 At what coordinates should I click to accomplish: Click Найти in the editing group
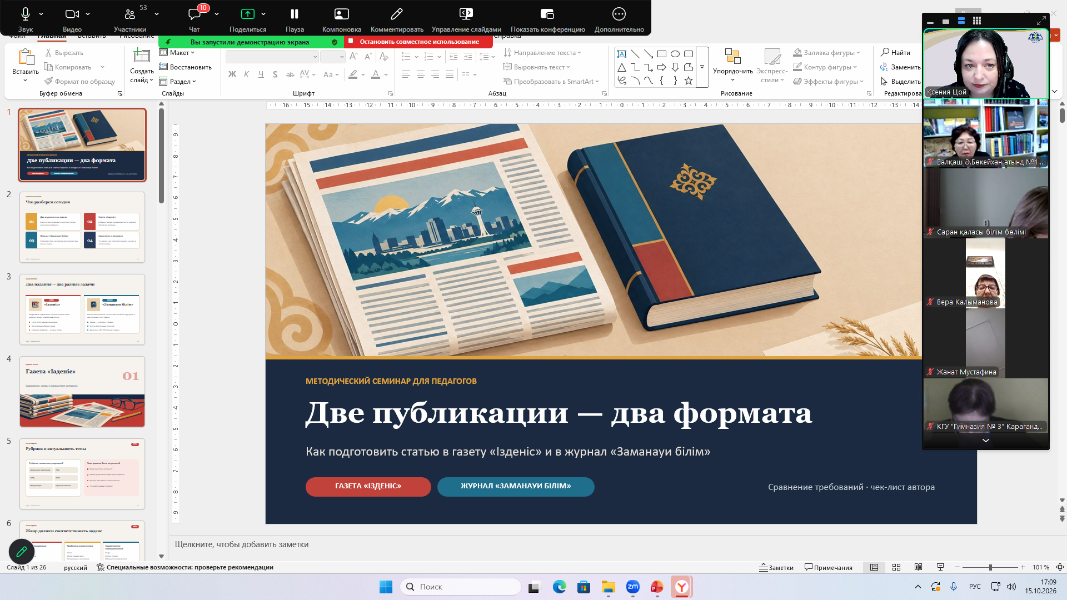coord(895,53)
